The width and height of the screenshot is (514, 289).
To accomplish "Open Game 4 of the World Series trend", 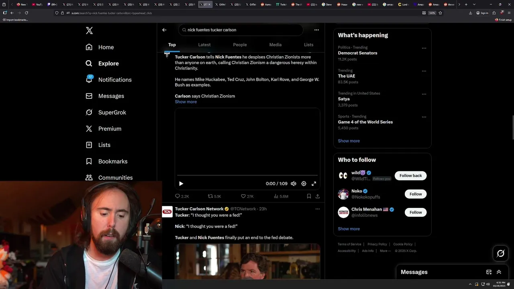I will (x=365, y=122).
